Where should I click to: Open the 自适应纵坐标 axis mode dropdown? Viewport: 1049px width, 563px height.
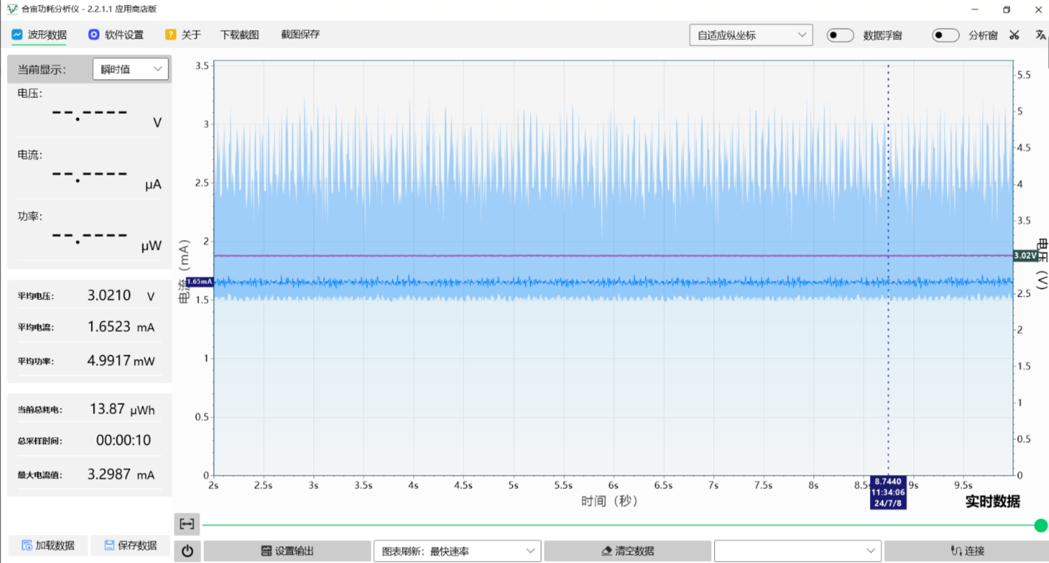[750, 35]
